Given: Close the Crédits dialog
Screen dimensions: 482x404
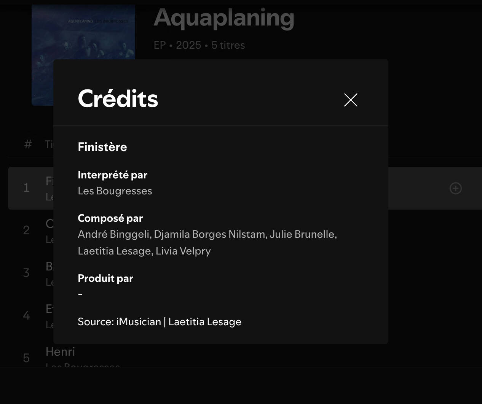Looking at the screenshot, I should pyautogui.click(x=351, y=100).
